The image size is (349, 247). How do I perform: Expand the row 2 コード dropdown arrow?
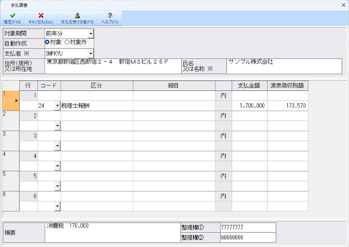[x=57, y=126]
